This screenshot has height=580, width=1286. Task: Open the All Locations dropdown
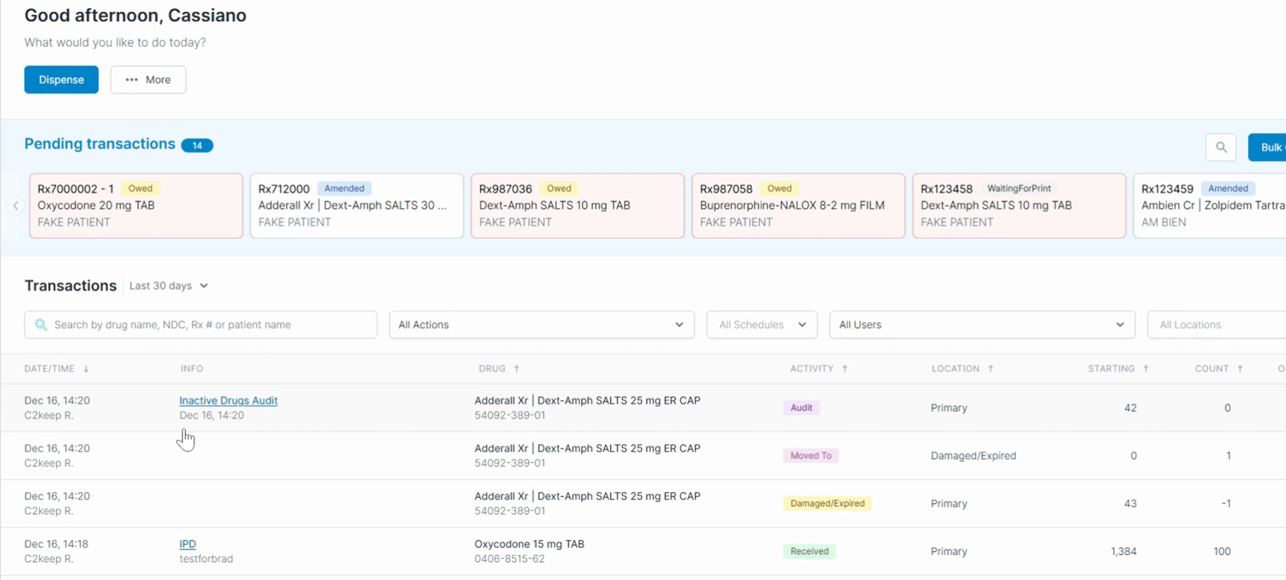coord(1217,324)
